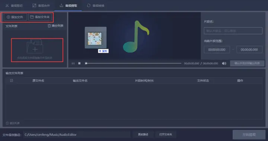The image size is (268, 141).
Task: Click the save path field showing C:/Users/cenfeng/Music/AudioEditor
Action: pyautogui.click(x=77, y=135)
